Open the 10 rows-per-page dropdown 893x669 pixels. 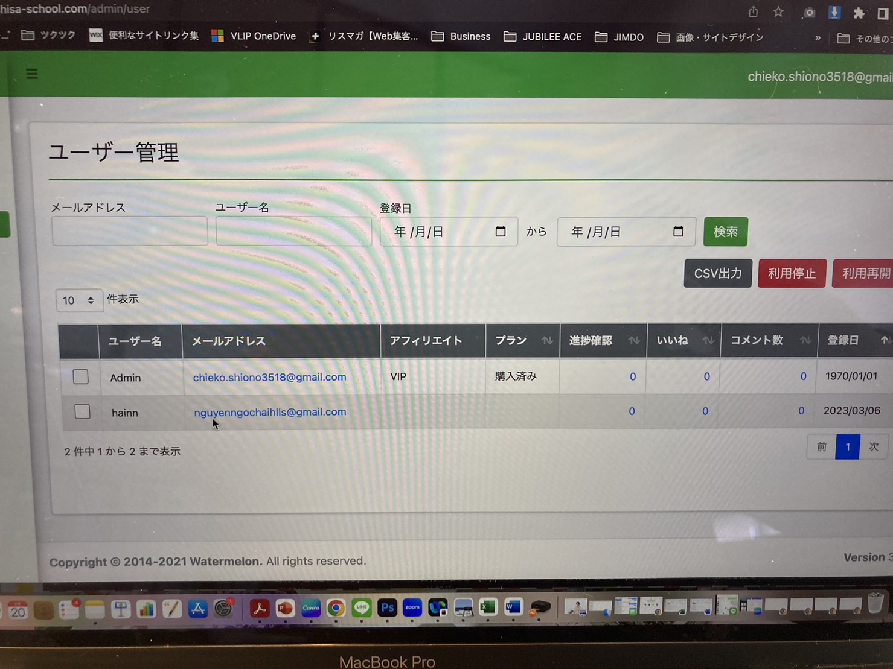(79, 300)
